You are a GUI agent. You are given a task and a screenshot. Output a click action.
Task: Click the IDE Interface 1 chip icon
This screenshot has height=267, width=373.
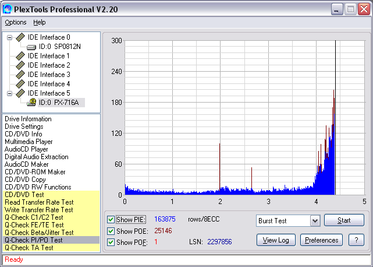[x=20, y=56]
